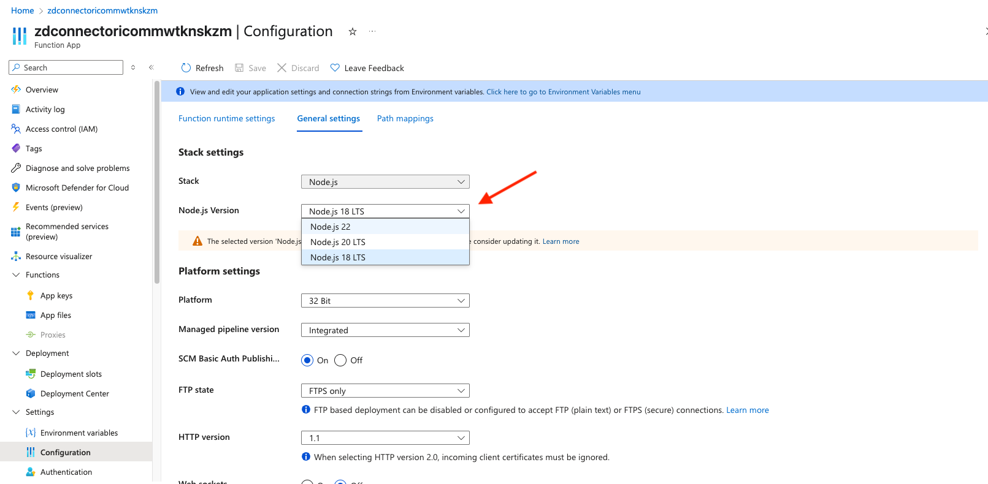This screenshot has height=484, width=988.
Task: Click the Deployment slots icon
Action: pos(31,374)
